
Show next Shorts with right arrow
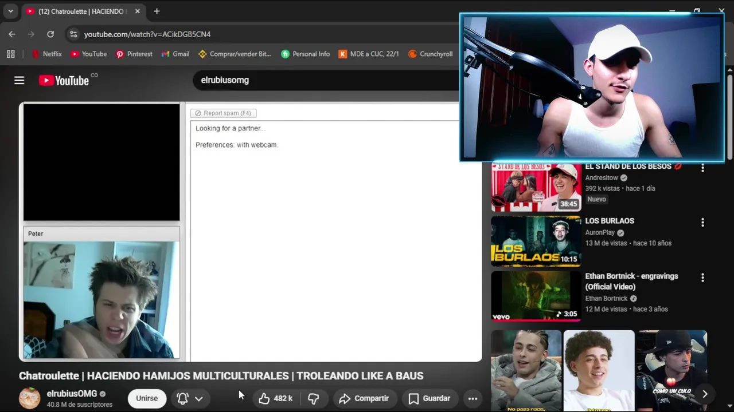(x=705, y=394)
